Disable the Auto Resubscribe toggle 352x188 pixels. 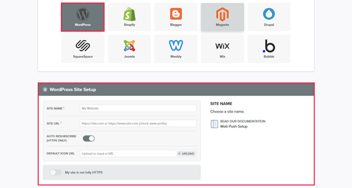(x=89, y=138)
